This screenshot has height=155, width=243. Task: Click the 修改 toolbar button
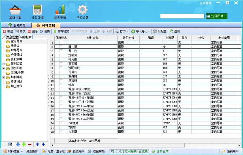coord(20,31)
